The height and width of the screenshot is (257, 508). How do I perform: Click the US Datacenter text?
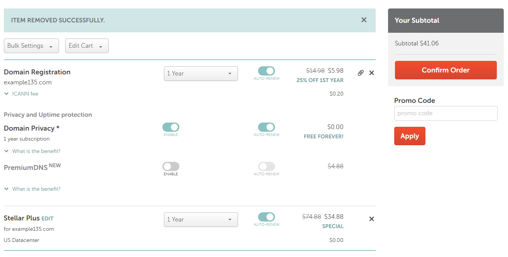22,240
